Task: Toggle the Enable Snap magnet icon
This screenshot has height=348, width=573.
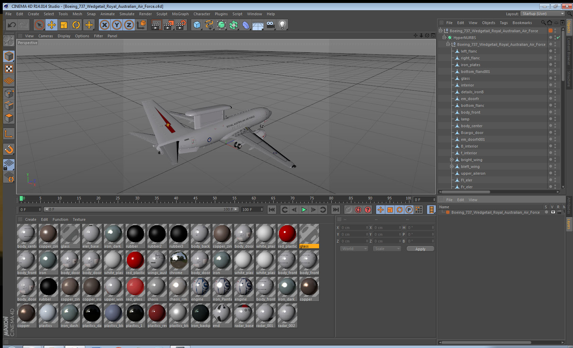Action: pos(9,149)
